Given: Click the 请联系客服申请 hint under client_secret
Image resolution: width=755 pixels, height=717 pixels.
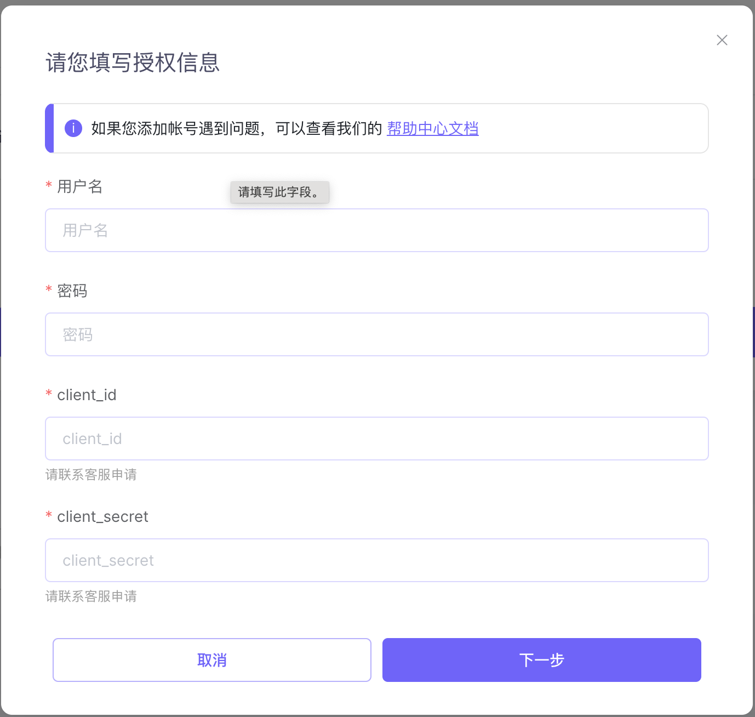Looking at the screenshot, I should [x=91, y=596].
